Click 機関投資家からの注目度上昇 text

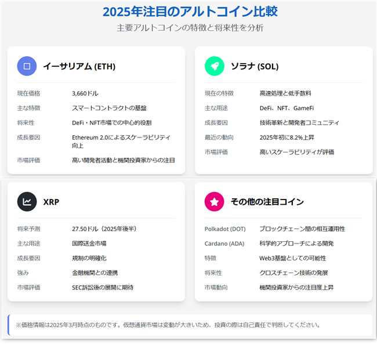tap(296, 287)
